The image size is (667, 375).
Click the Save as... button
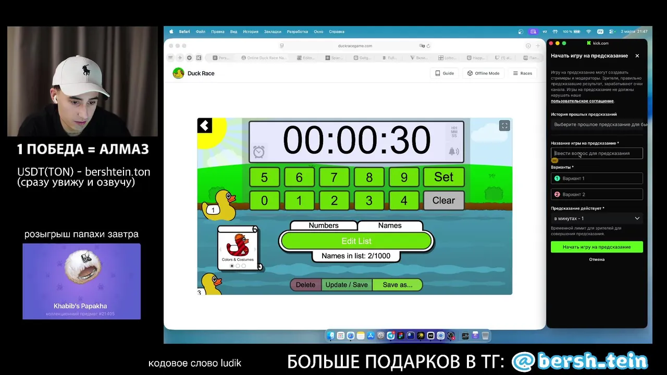coord(398,285)
